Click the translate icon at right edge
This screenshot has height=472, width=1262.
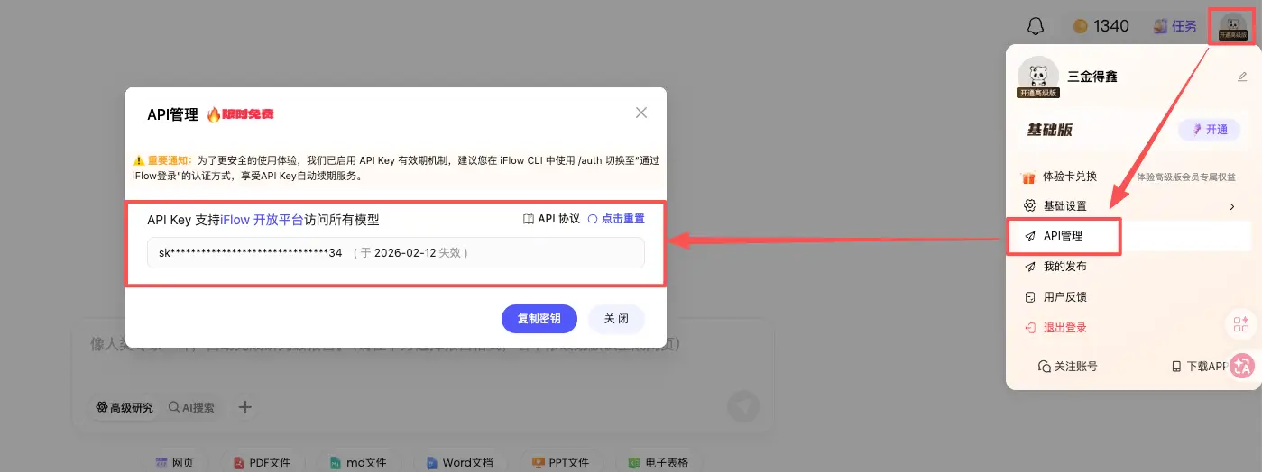(x=1242, y=365)
